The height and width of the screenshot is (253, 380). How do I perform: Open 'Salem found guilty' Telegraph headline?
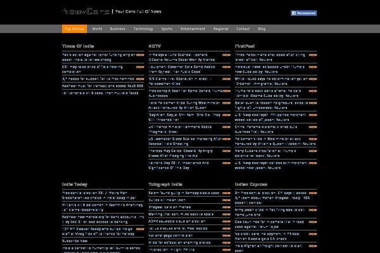pyautogui.click(x=184, y=193)
